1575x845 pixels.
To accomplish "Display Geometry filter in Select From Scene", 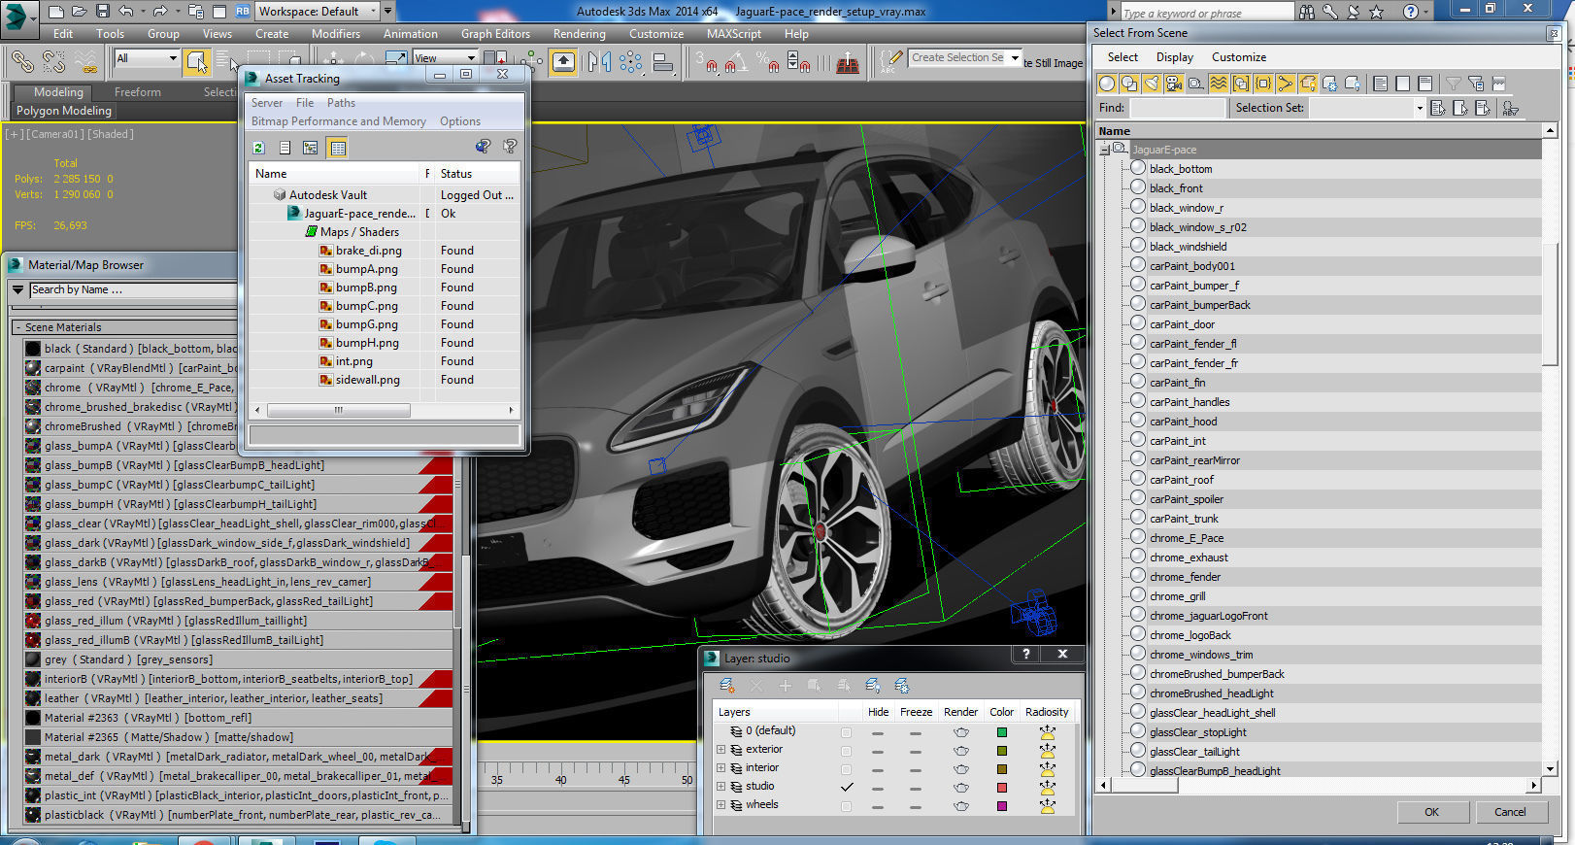I will (1107, 84).
